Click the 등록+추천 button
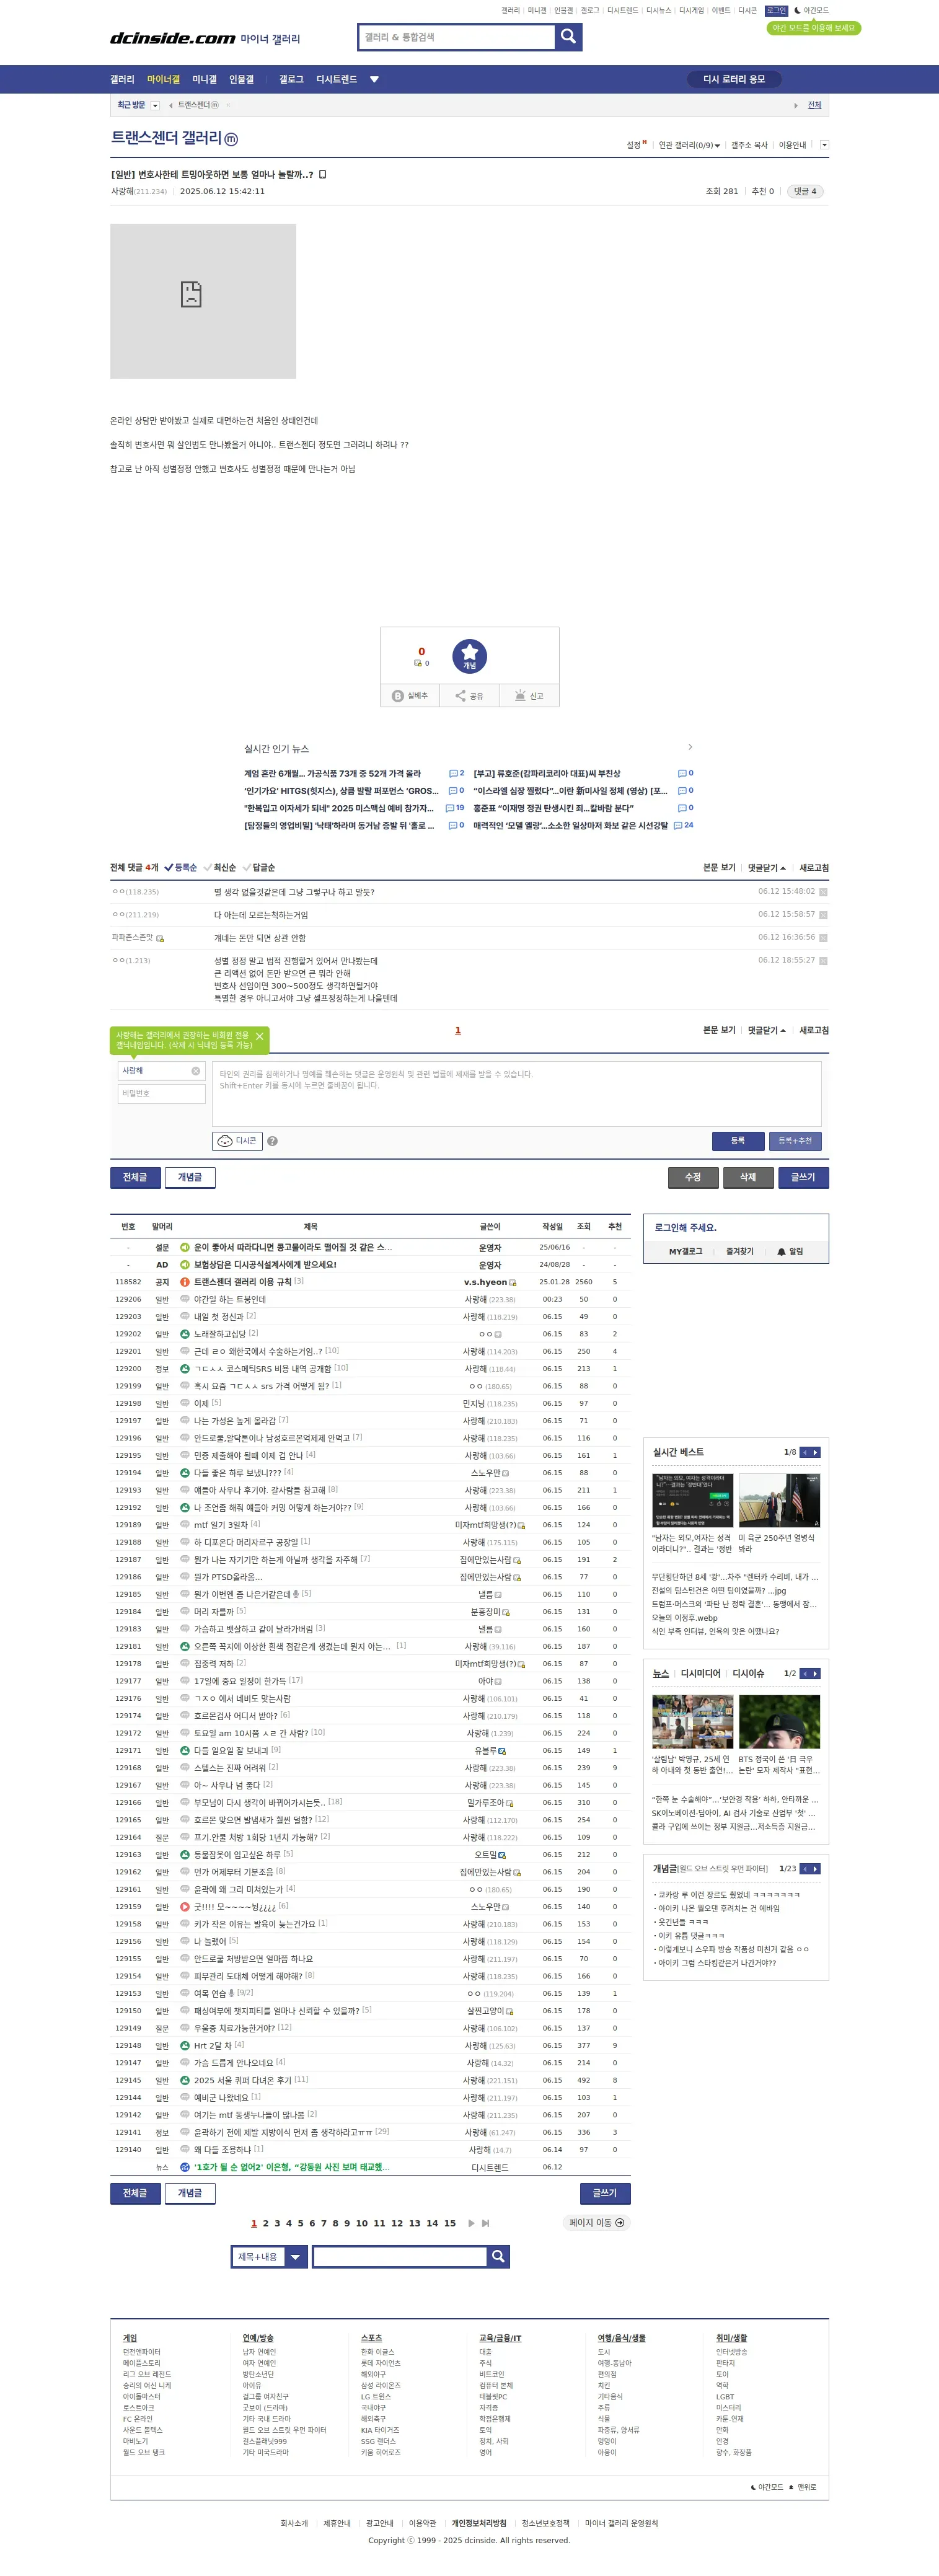Image resolution: width=939 pixels, height=2576 pixels. [795, 1141]
